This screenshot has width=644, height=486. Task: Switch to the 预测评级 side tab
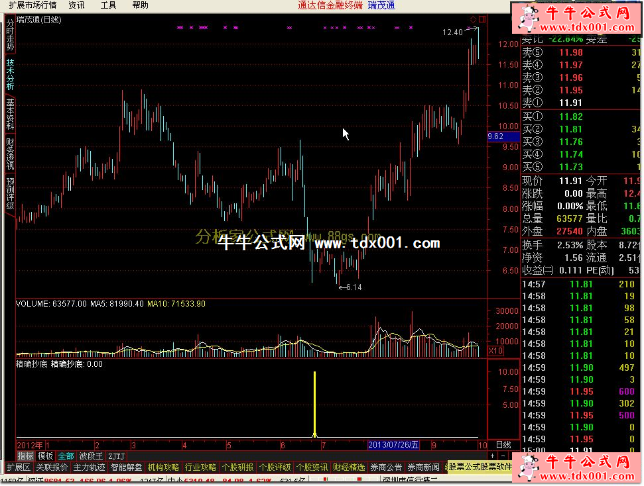click(x=10, y=193)
